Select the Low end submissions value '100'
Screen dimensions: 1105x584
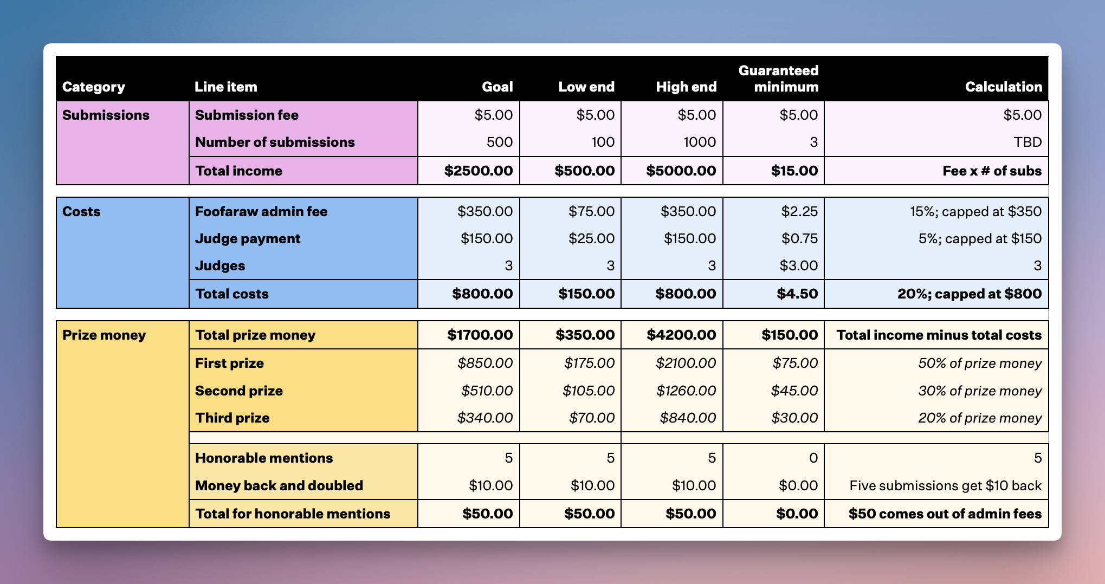(603, 142)
